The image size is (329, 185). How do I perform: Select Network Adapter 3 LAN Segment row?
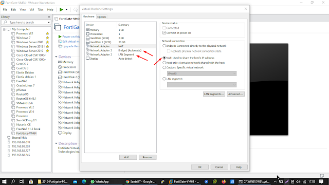(x=120, y=54)
